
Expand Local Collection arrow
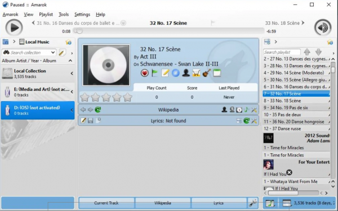72,74
